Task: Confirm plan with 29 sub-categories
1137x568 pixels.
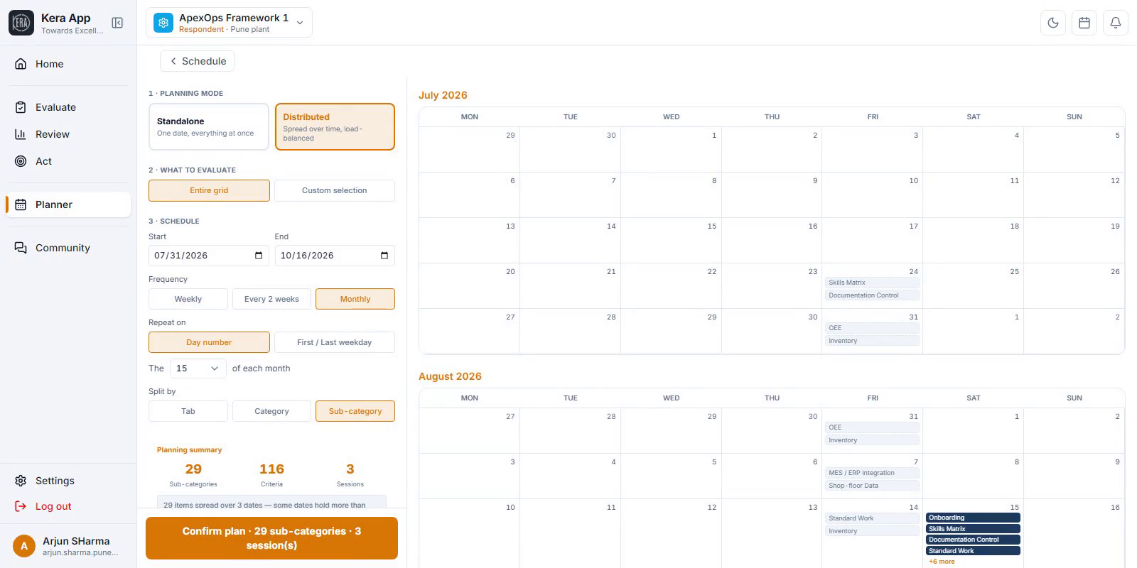Action: coord(271,538)
